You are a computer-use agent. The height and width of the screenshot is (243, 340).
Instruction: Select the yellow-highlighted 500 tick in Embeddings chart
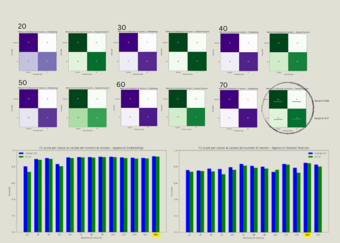[155, 235]
